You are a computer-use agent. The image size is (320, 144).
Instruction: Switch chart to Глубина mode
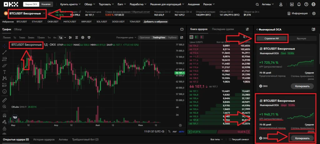point(172,37)
